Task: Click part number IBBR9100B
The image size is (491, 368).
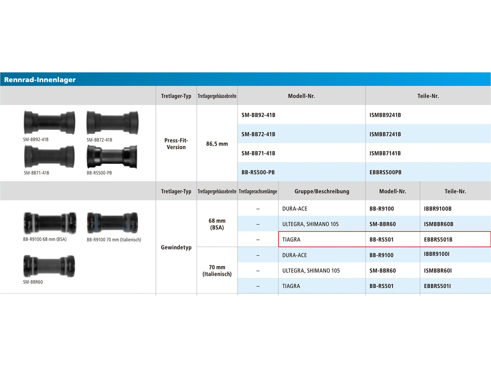Action: click(438, 209)
